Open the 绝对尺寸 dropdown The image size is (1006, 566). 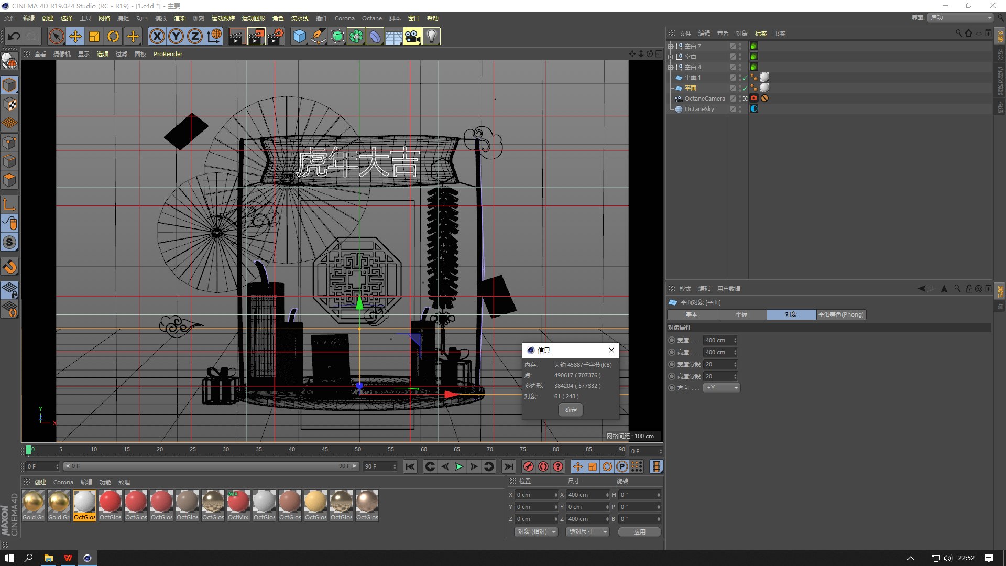pyautogui.click(x=587, y=531)
